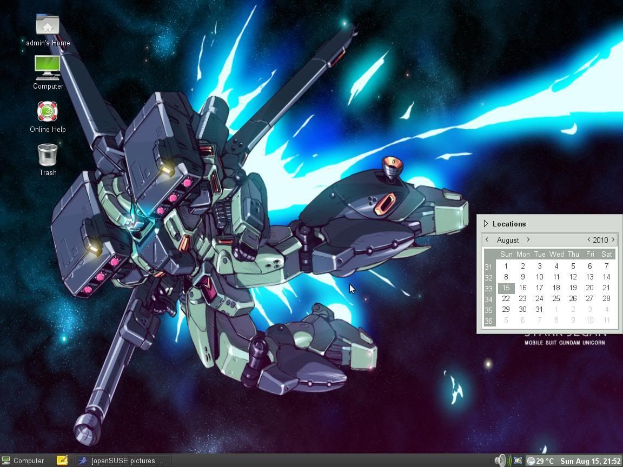623x467 pixels.
Task: Click week number 34 in the calendar
Action: (489, 299)
